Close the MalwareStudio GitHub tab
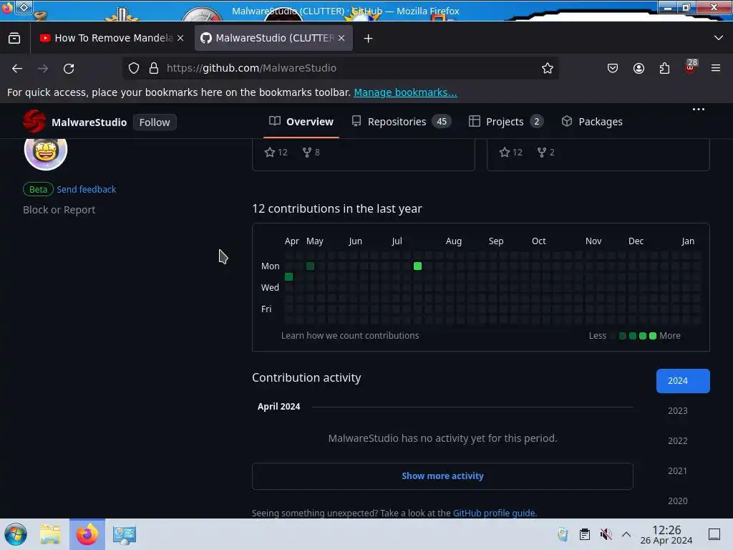 pyautogui.click(x=341, y=38)
